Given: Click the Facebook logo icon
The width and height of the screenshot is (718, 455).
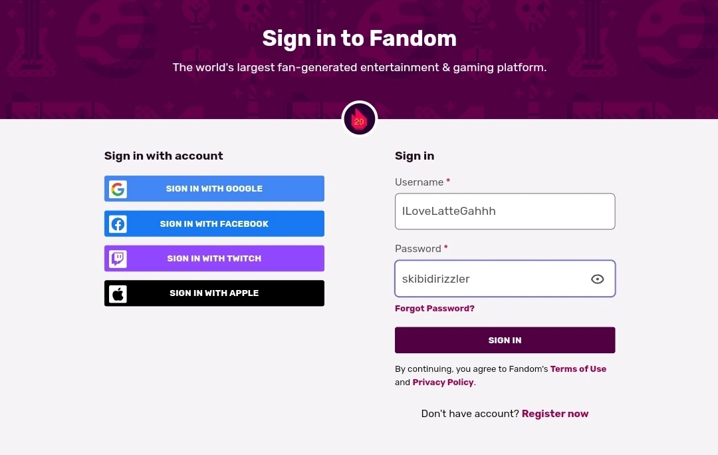Looking at the screenshot, I should 117,224.
